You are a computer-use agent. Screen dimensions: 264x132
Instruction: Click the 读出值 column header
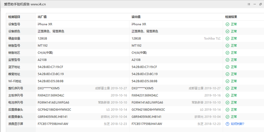coord(136,17)
